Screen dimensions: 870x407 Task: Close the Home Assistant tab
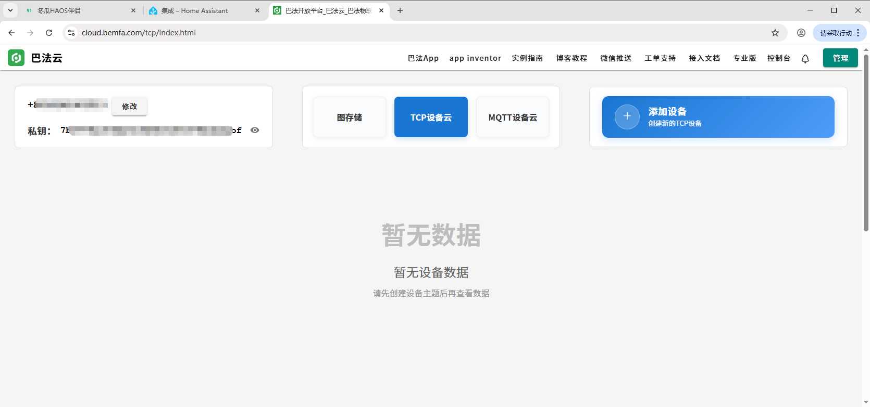(257, 10)
